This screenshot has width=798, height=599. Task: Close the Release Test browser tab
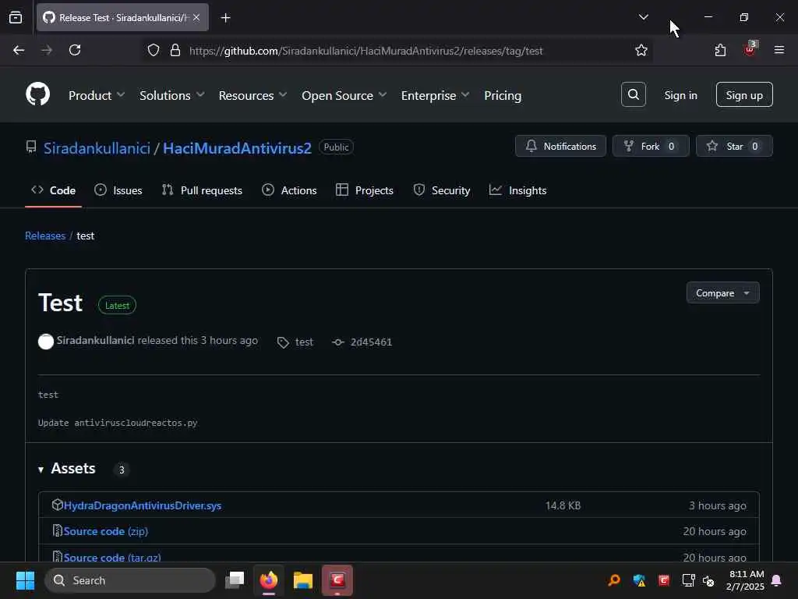click(196, 17)
